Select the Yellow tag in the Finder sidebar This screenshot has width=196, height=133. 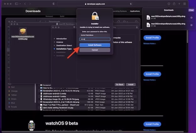pyautogui.click(x=13, y=95)
